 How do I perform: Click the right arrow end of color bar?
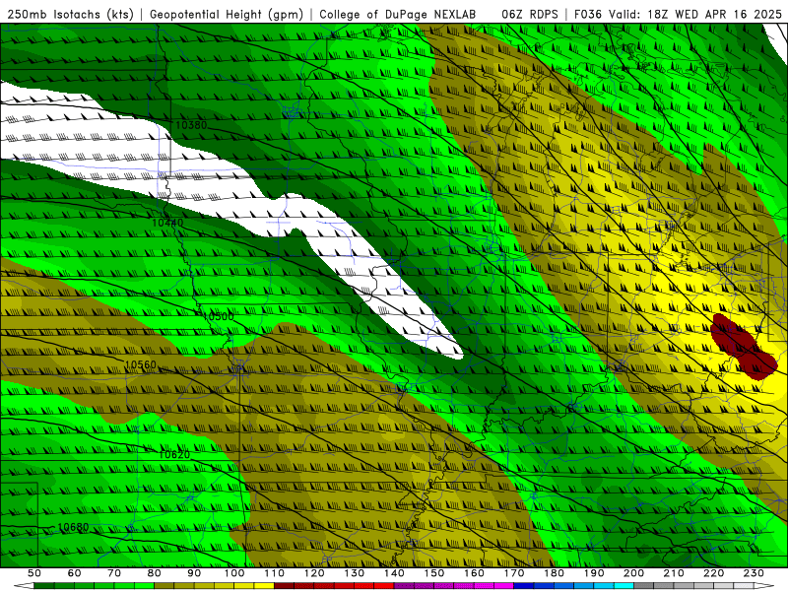click(x=764, y=586)
